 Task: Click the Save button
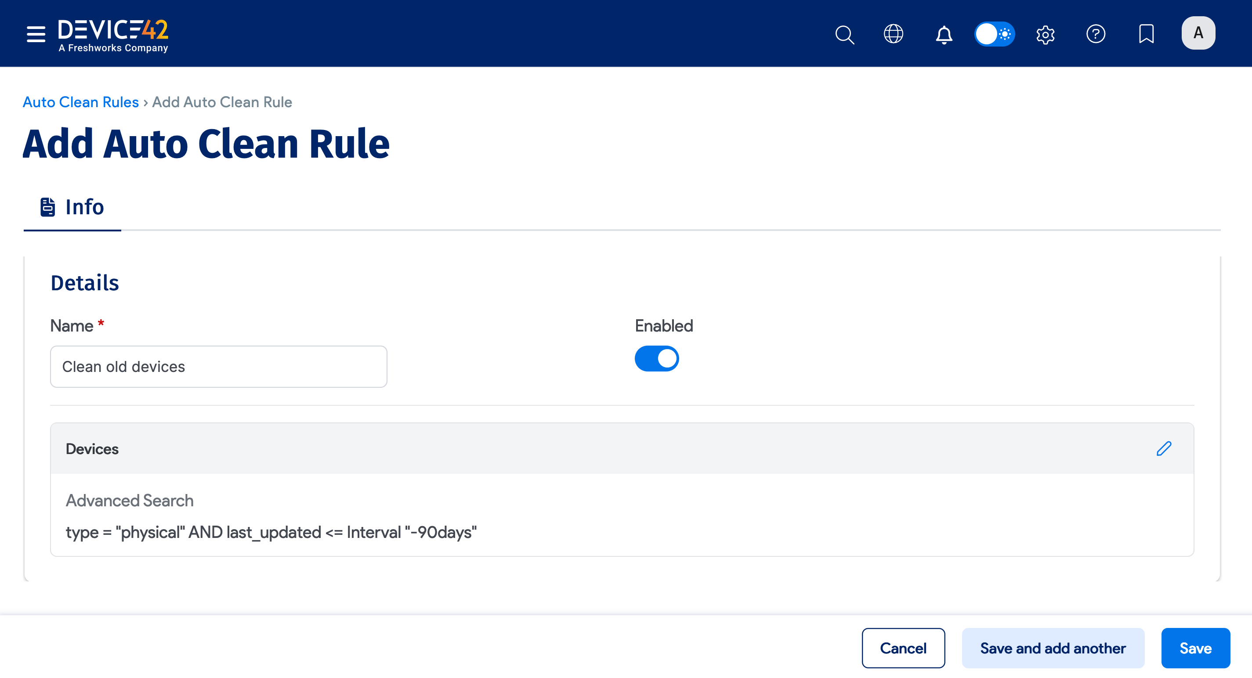point(1195,648)
